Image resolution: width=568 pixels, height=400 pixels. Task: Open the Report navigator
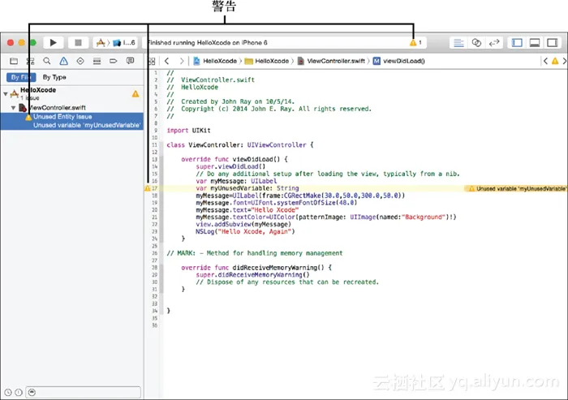(130, 61)
